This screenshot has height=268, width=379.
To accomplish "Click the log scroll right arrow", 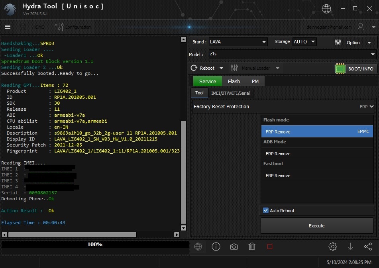I will [x=177, y=235].
